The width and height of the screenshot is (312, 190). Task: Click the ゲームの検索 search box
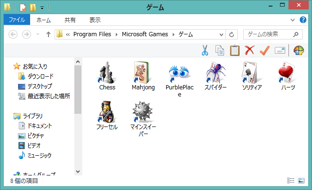coord(273,34)
